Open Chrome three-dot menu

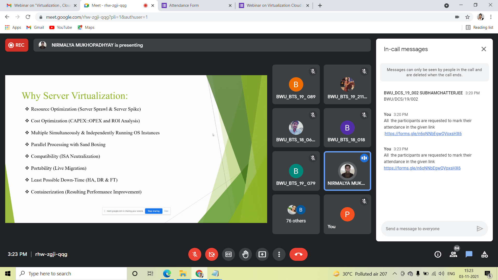(x=491, y=17)
